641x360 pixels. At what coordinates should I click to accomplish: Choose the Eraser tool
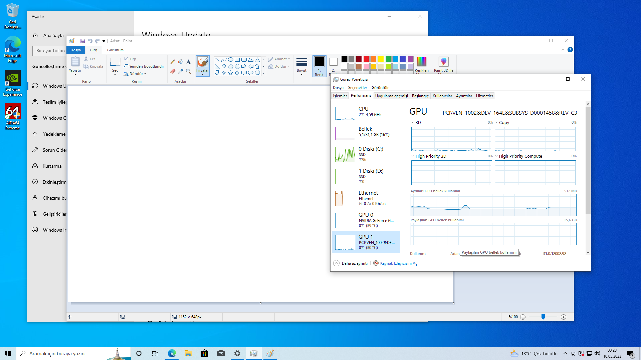173,71
